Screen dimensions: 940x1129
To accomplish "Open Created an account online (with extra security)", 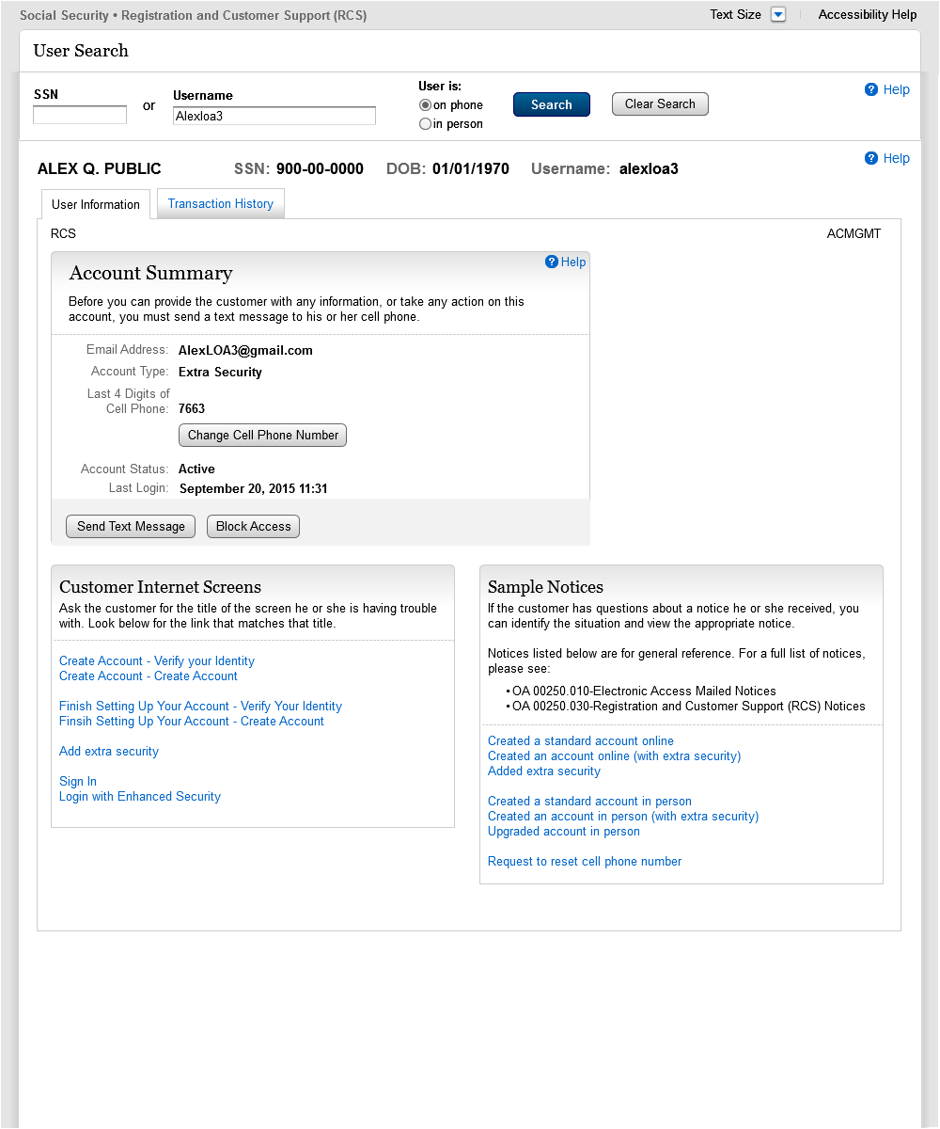I will [x=615, y=756].
